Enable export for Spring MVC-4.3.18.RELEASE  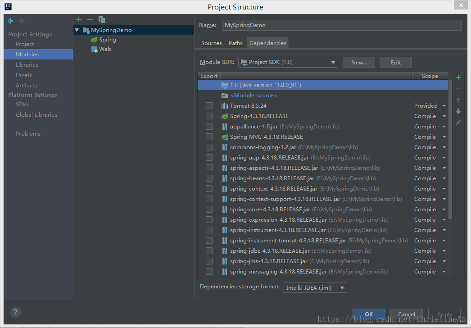[x=209, y=137]
